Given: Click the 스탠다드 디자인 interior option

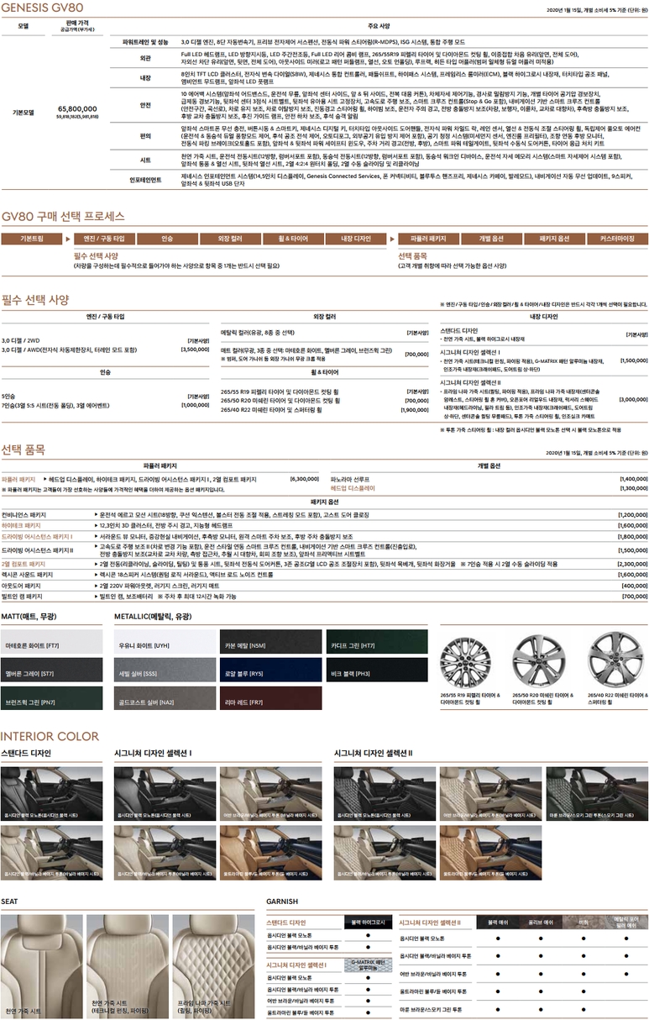Looking at the screenshot, I should click(459, 331).
